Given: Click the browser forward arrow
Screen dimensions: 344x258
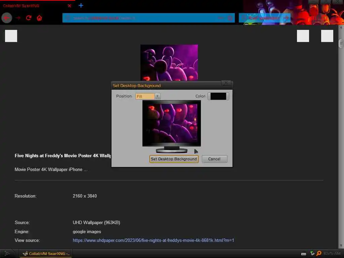Looking at the screenshot, I should point(18,18).
